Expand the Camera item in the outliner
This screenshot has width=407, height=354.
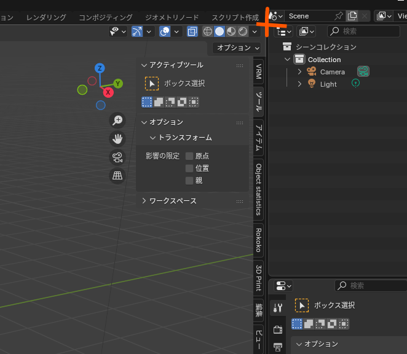[300, 72]
